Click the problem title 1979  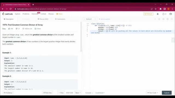tap(23, 25)
